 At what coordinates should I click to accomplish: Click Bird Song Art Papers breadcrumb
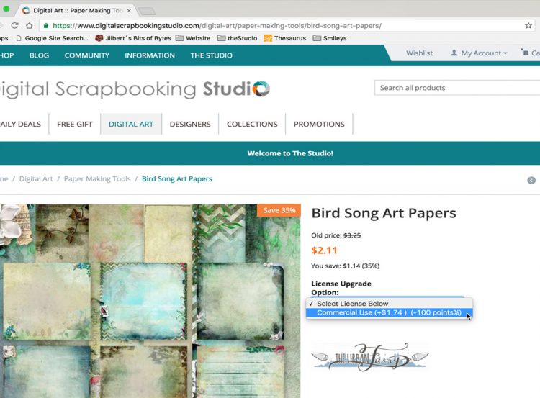point(177,179)
